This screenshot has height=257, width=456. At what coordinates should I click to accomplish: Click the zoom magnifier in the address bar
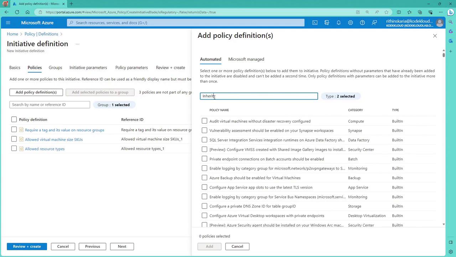pos(367,12)
